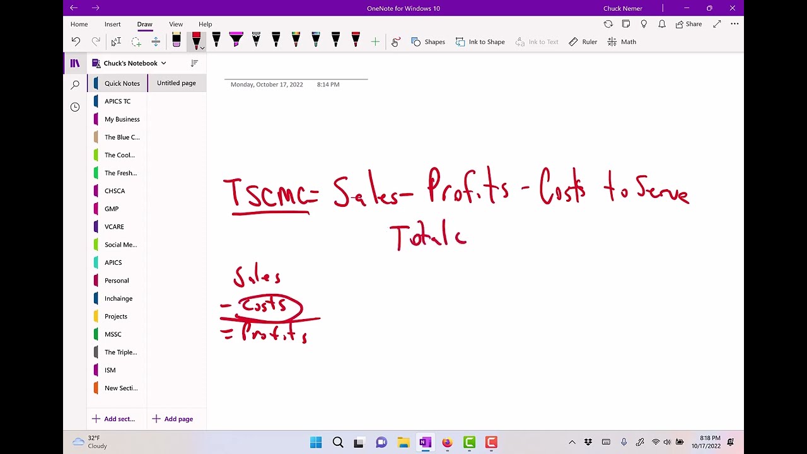The height and width of the screenshot is (454, 807).
Task: Toggle the Ruler tool
Action: (x=583, y=42)
